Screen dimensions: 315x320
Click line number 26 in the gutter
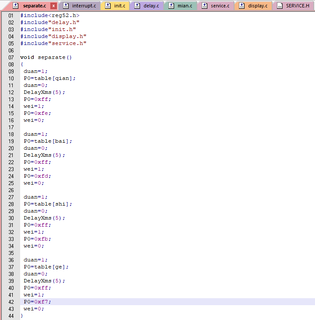tap(11, 190)
